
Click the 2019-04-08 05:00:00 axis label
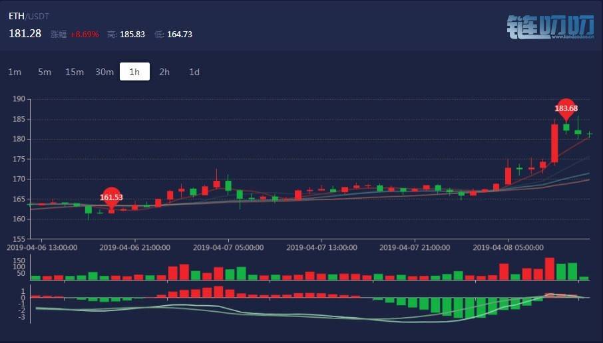(508, 247)
